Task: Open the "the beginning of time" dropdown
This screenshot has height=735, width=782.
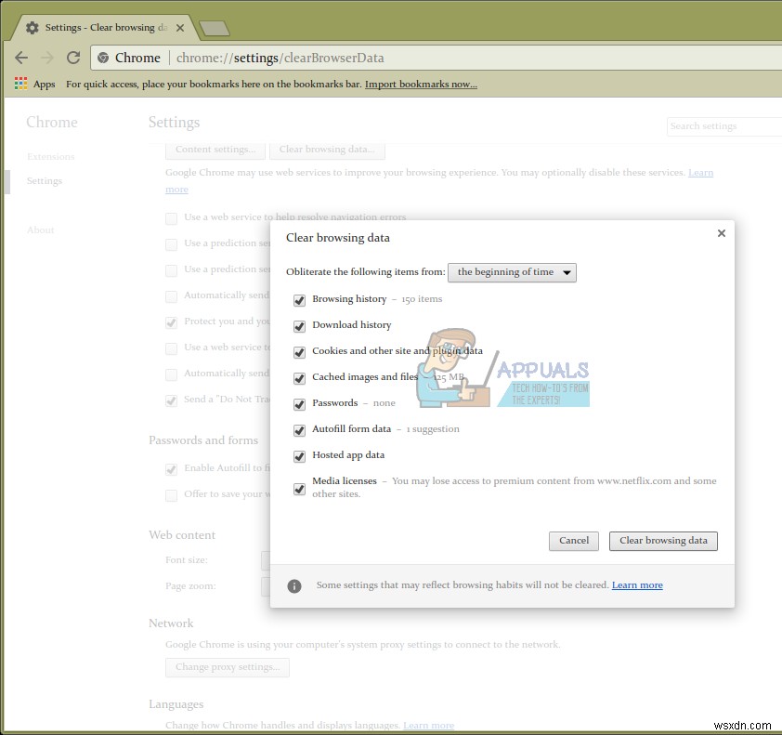Action: tap(512, 272)
